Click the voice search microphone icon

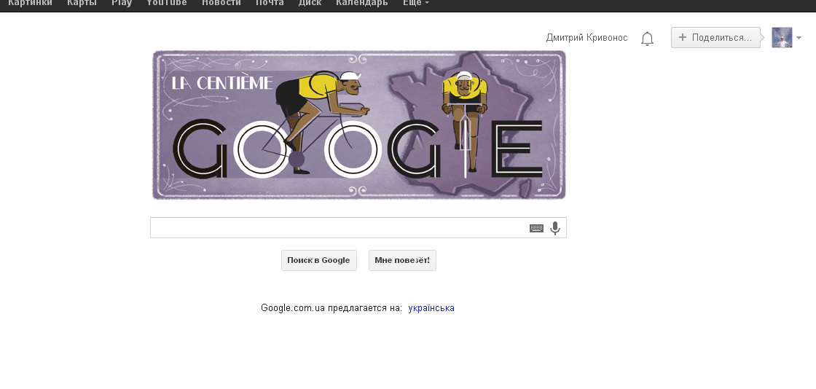555,228
